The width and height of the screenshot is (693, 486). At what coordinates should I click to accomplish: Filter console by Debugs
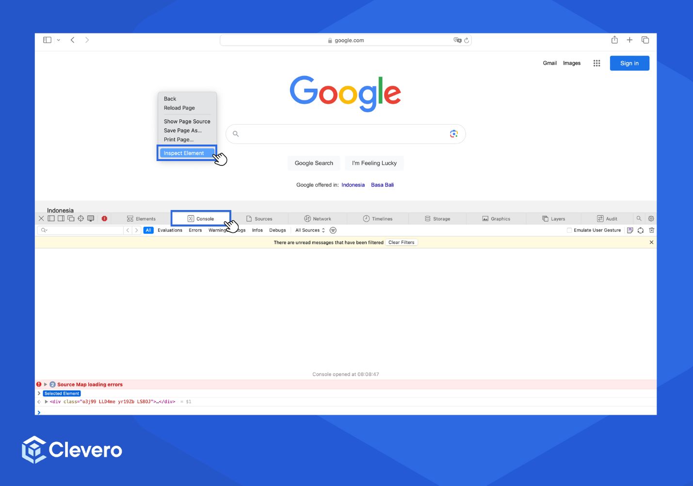tap(277, 230)
